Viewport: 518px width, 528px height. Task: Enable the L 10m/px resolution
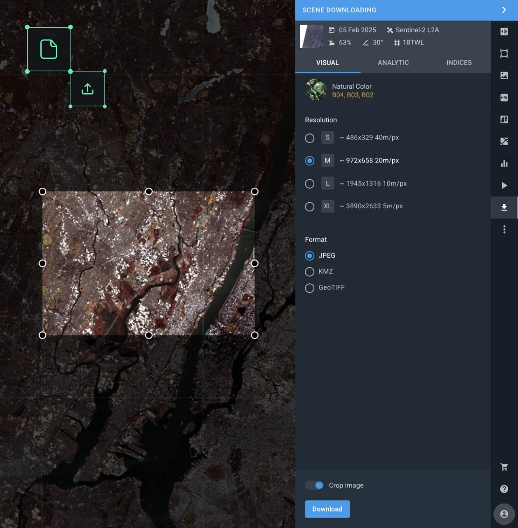click(310, 184)
